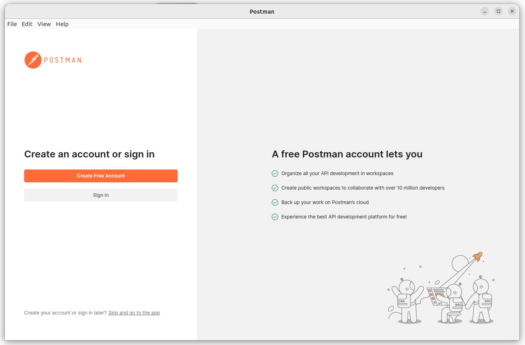Click the text 'Back up your work on Postman's cloud'

click(x=325, y=202)
